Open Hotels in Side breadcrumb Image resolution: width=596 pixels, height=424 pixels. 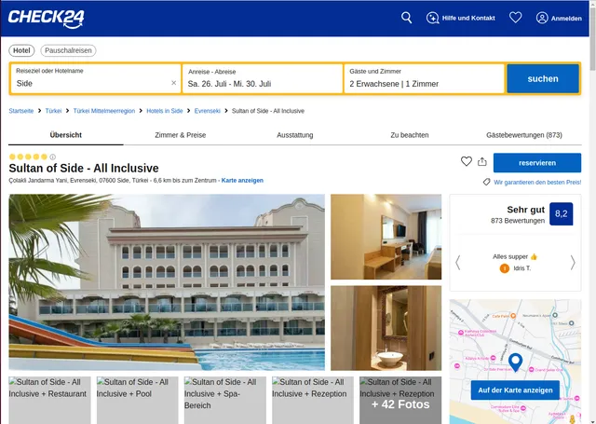[165, 111]
